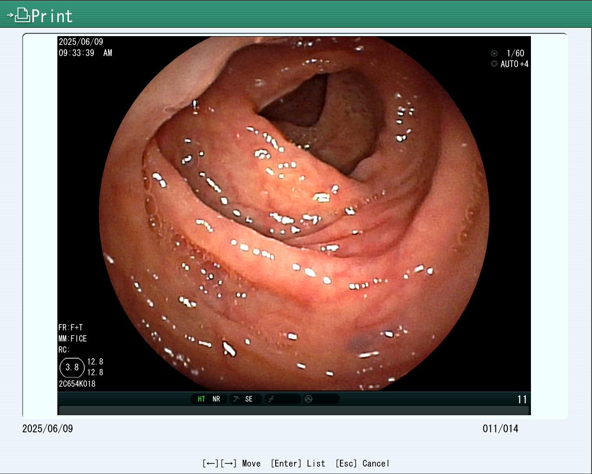Click the 011/014 image counter
The image size is (592, 474).
coord(500,429)
